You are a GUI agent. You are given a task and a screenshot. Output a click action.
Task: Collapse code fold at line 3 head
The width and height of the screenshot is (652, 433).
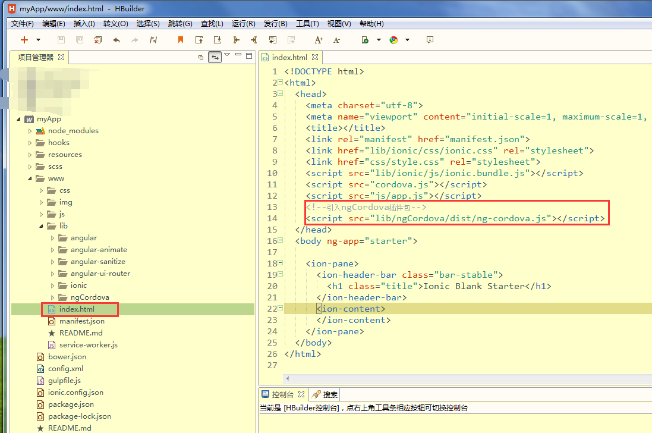pos(281,93)
